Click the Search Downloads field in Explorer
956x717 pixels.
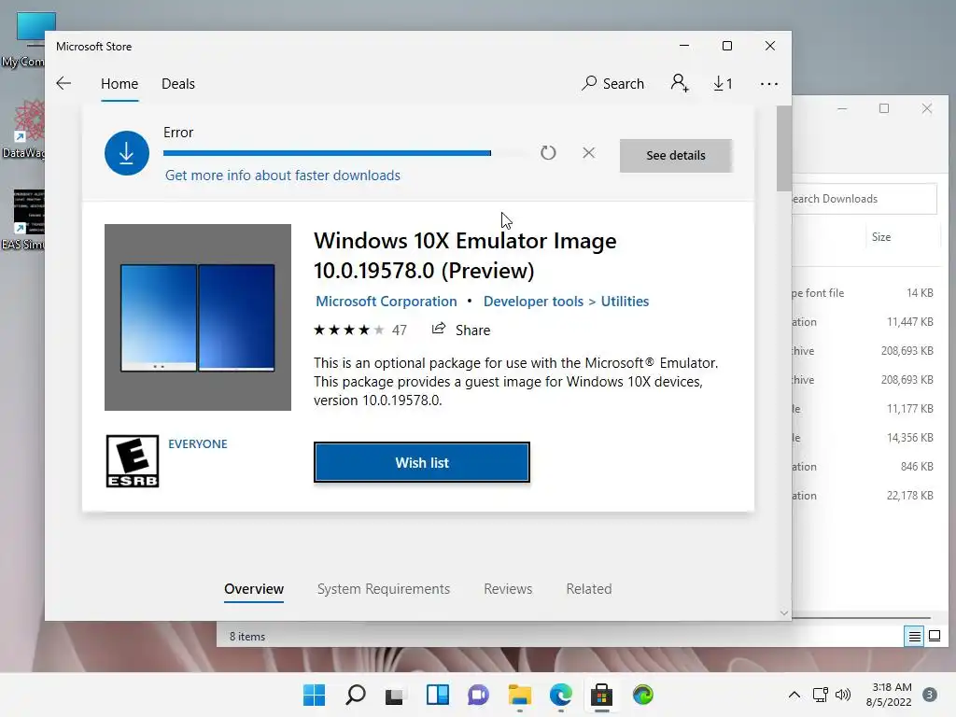click(865, 199)
